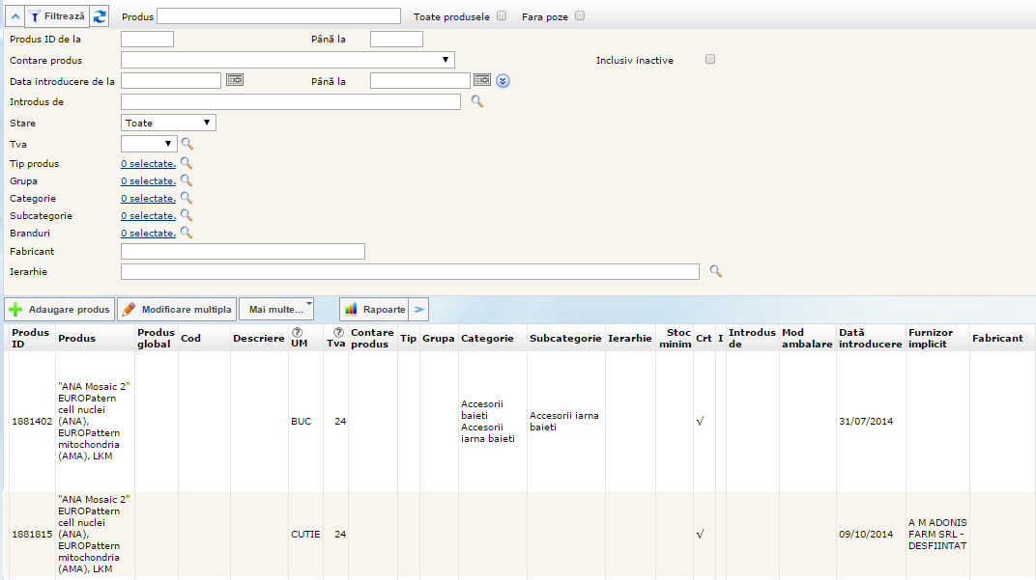Open the Contare produs dropdown
The width and height of the screenshot is (1036, 580).
coord(288,60)
